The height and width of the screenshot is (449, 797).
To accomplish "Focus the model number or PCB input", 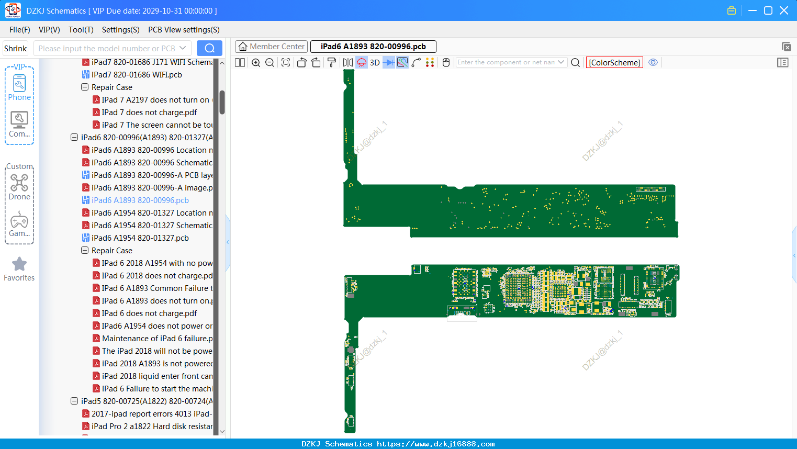I will pyautogui.click(x=106, y=48).
